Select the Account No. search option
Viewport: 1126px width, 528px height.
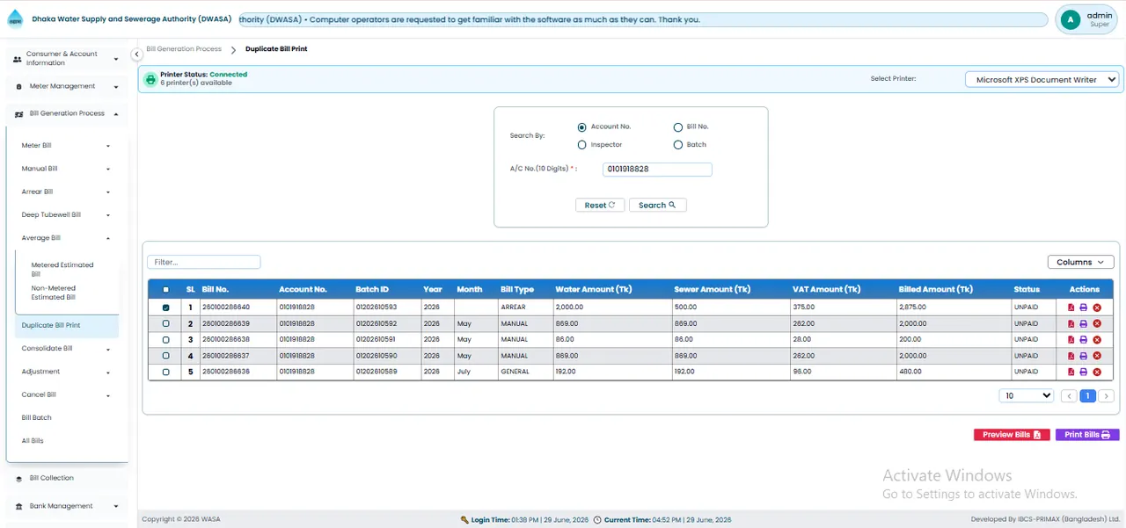(582, 127)
